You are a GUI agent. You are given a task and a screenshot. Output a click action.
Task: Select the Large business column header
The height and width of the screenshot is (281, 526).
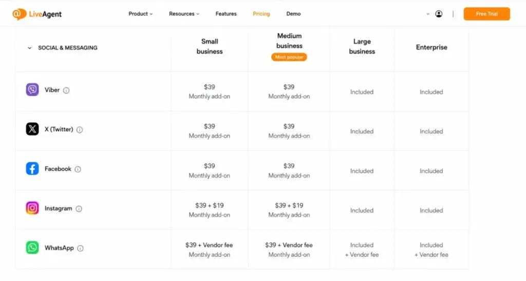coord(362,46)
